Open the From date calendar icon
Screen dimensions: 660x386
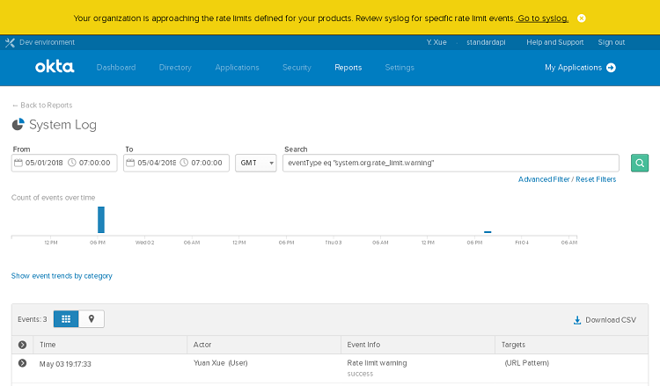[x=18, y=163]
